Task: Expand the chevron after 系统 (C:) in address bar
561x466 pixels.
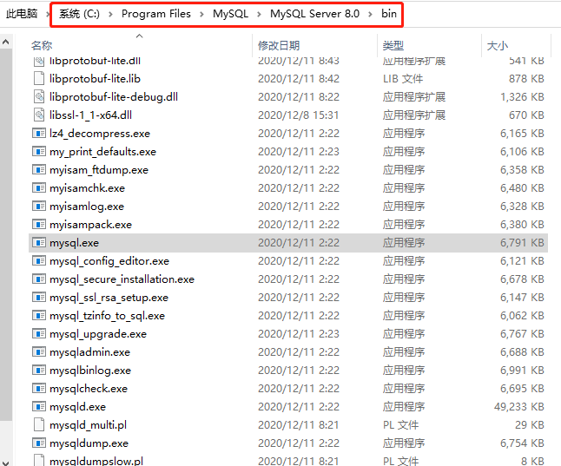Action: click(x=110, y=14)
